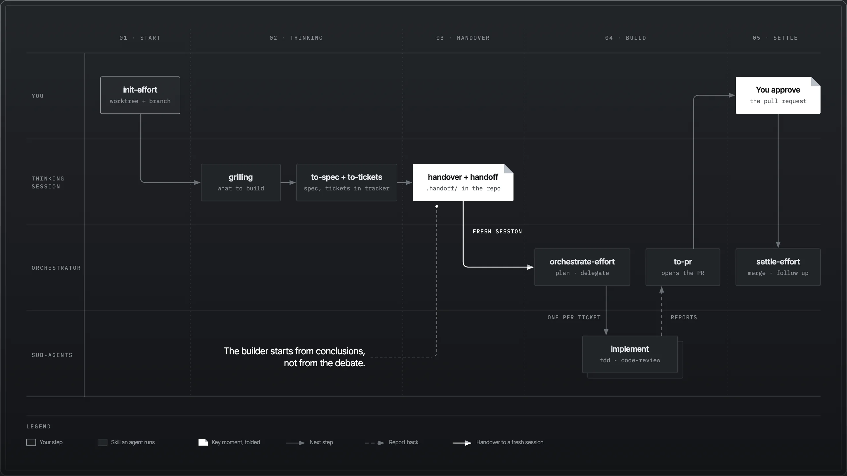Click the '01 · START' column header

pyautogui.click(x=140, y=38)
